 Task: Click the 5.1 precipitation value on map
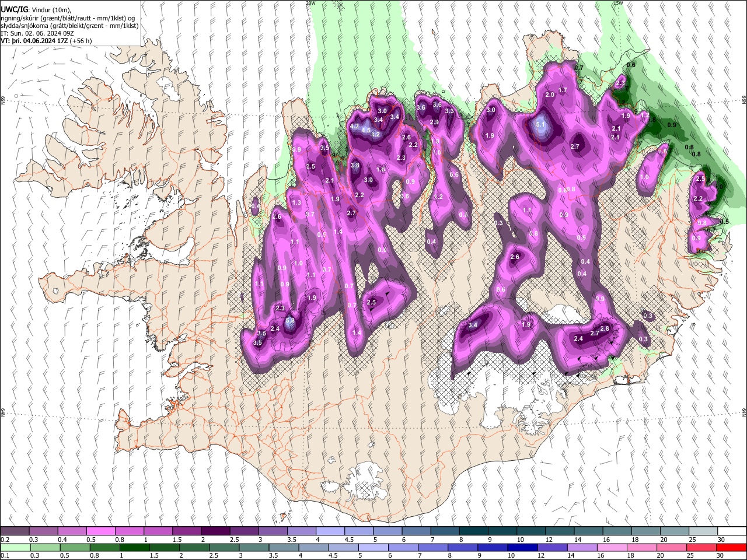tap(540, 124)
